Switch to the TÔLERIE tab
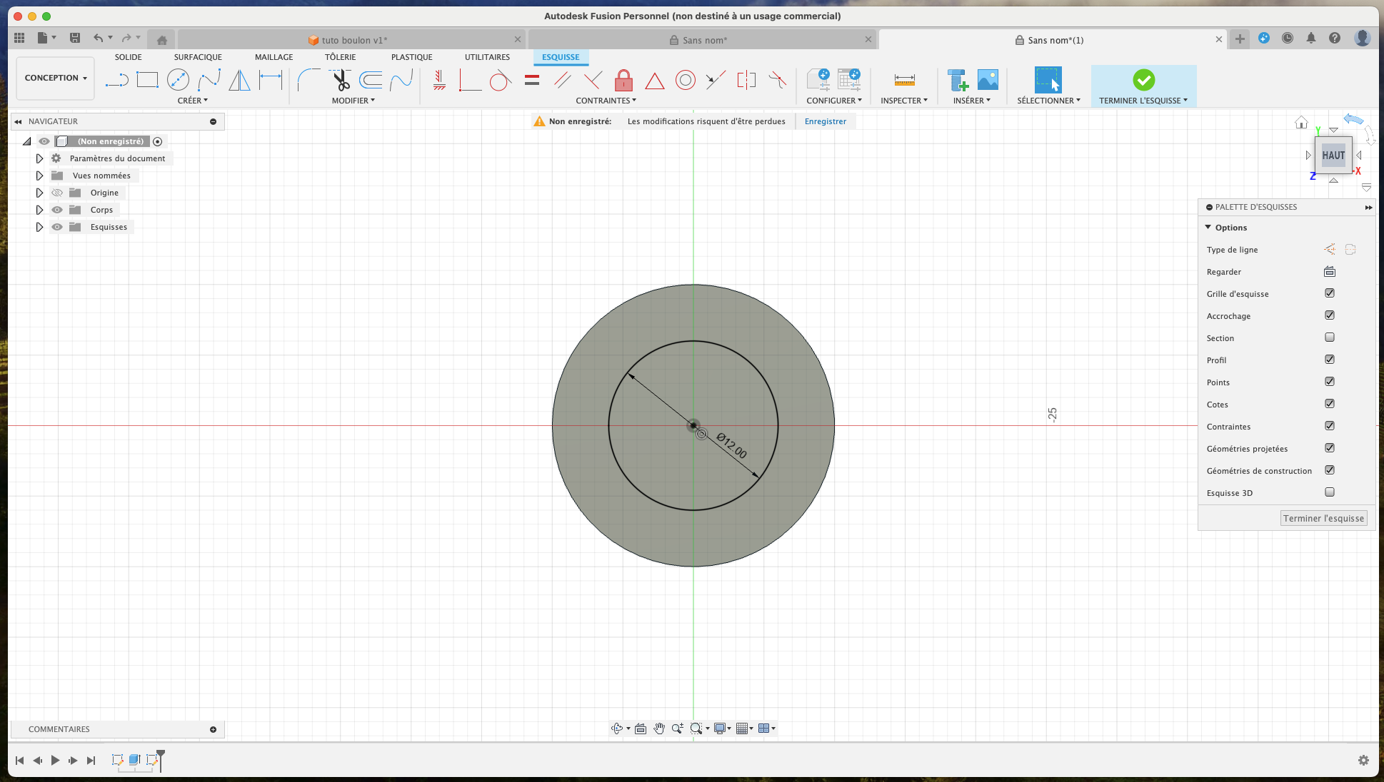The image size is (1384, 782). [340, 57]
